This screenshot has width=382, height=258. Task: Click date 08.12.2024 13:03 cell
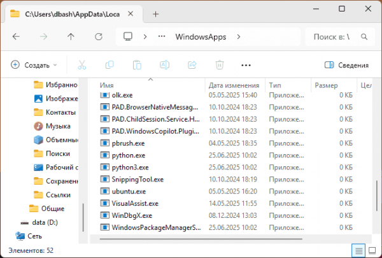pos(232,215)
